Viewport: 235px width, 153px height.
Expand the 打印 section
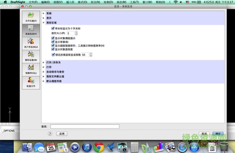(43, 67)
